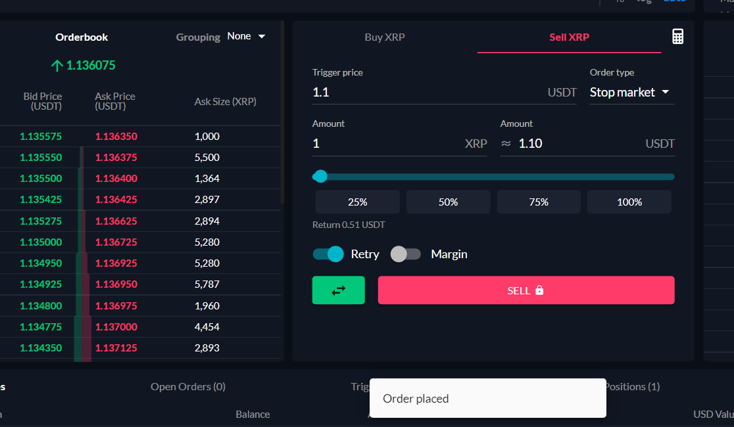The height and width of the screenshot is (427, 734).
Task: Choose the 100% amount button
Action: (x=629, y=202)
